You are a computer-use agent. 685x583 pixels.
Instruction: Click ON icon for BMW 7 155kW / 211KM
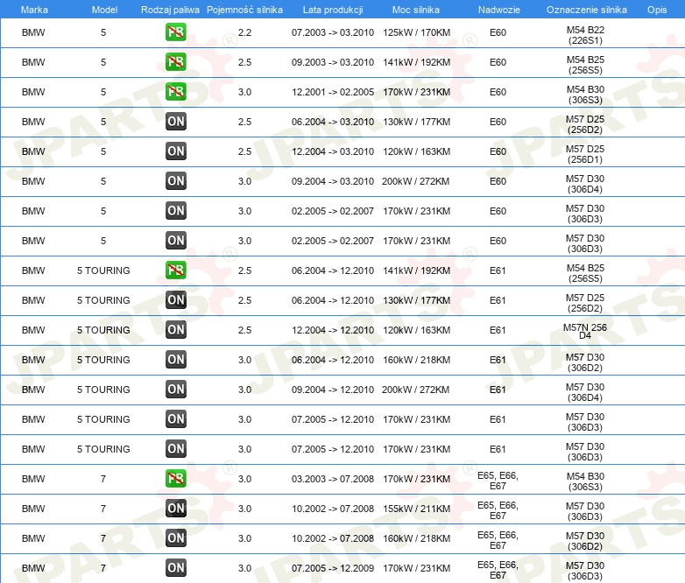tap(175, 509)
